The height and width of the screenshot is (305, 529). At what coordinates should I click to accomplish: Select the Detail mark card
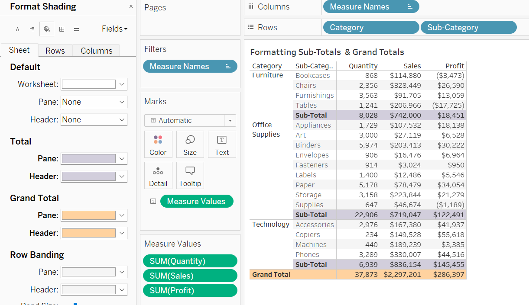click(158, 175)
